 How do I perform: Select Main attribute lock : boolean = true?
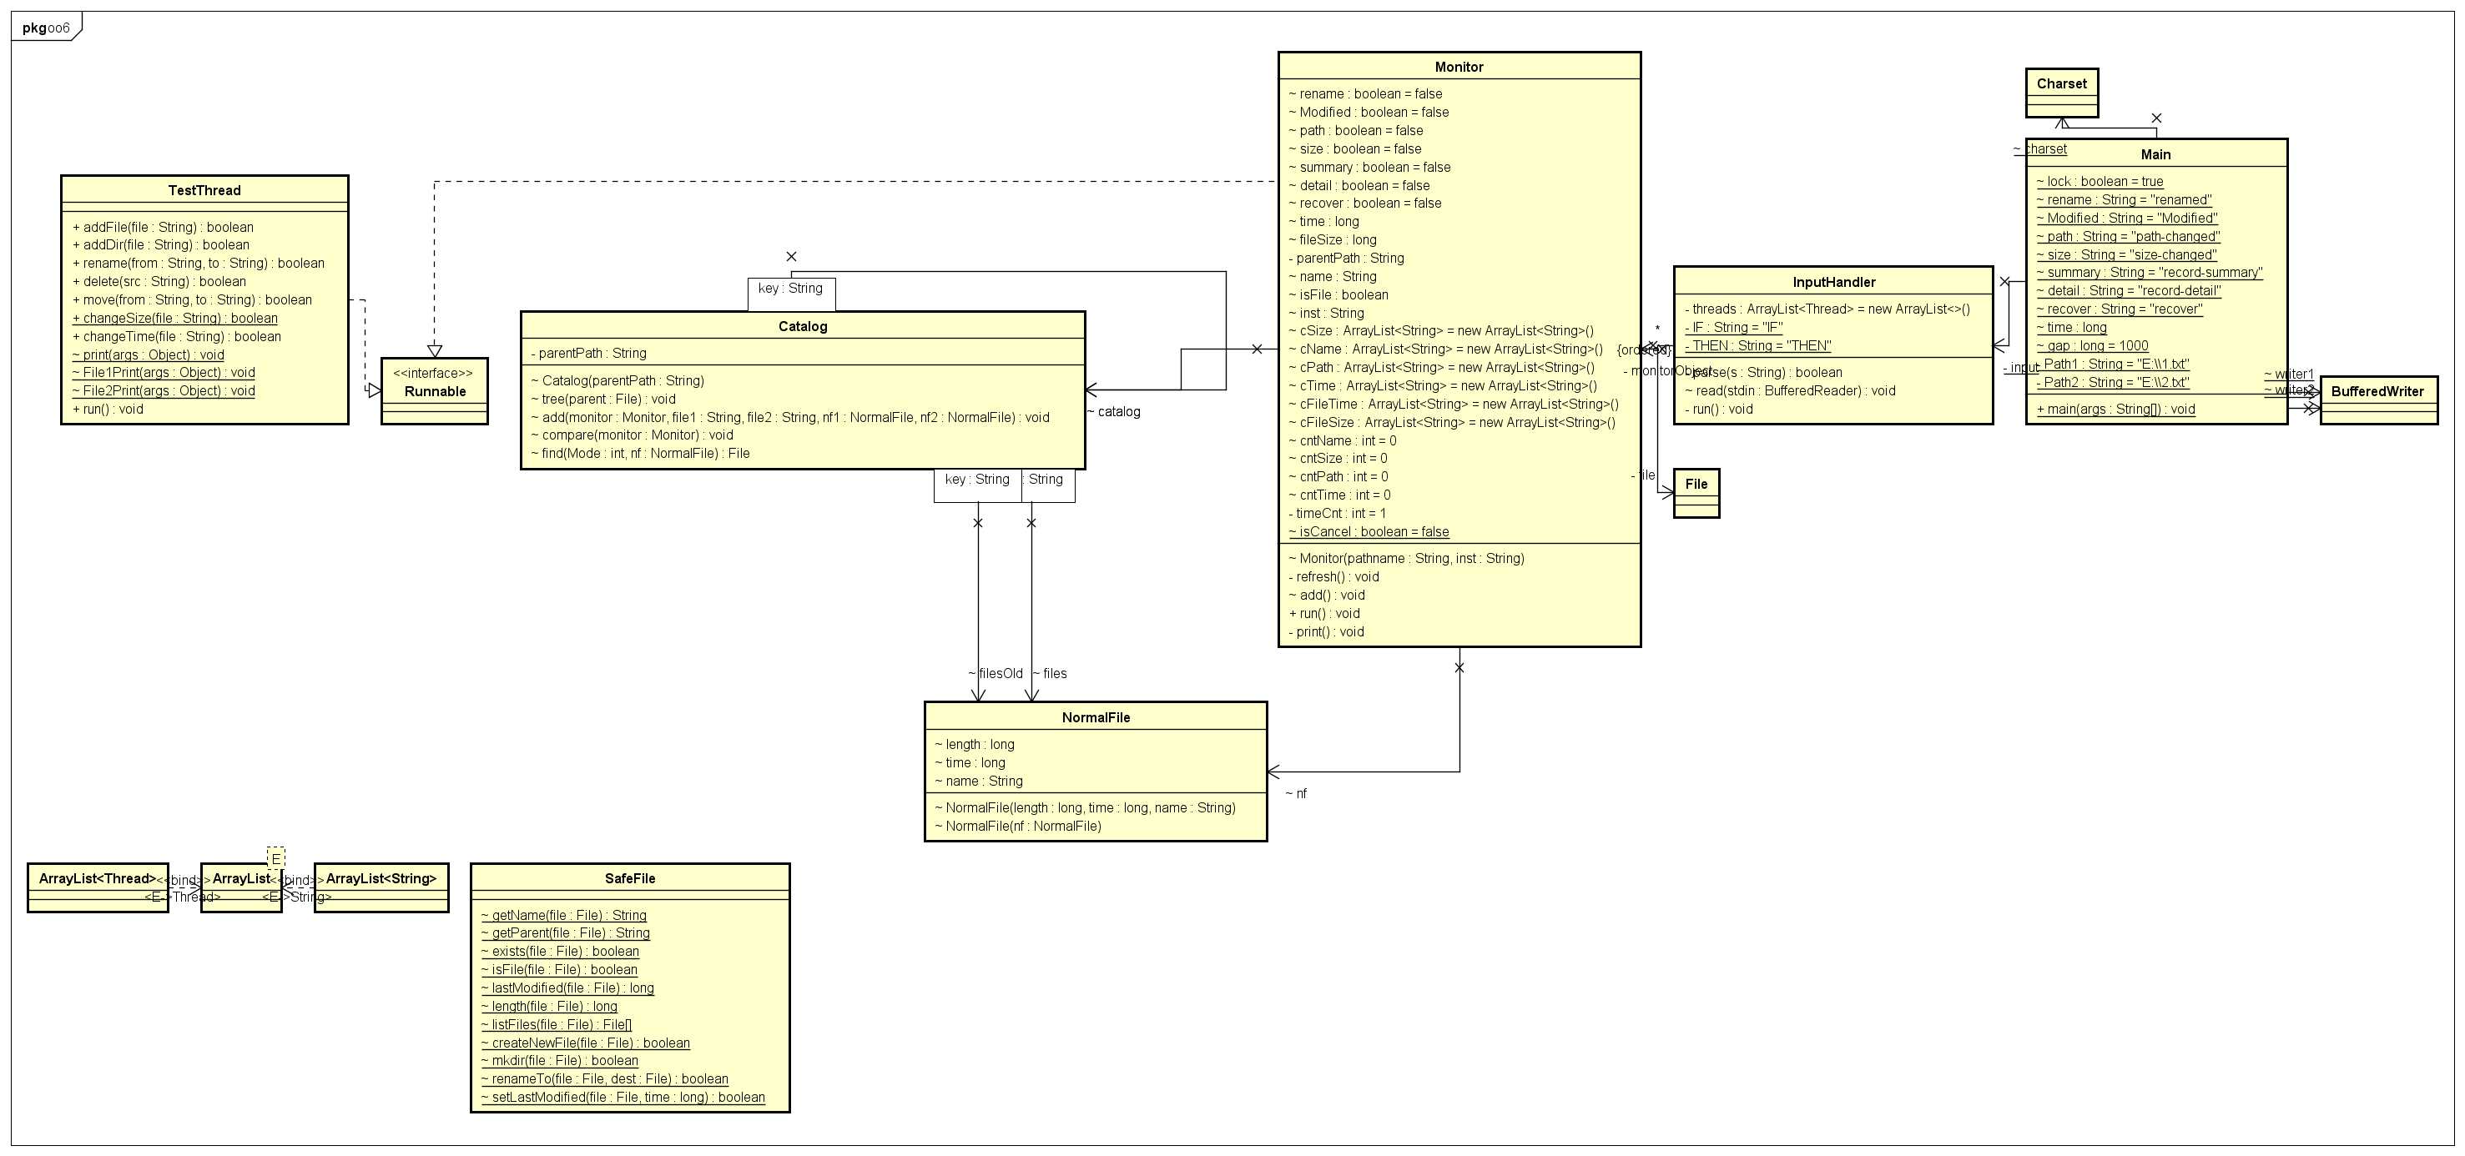(x=2100, y=182)
